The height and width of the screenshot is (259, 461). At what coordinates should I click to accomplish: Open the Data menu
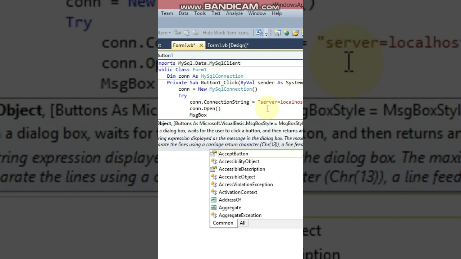(x=183, y=13)
